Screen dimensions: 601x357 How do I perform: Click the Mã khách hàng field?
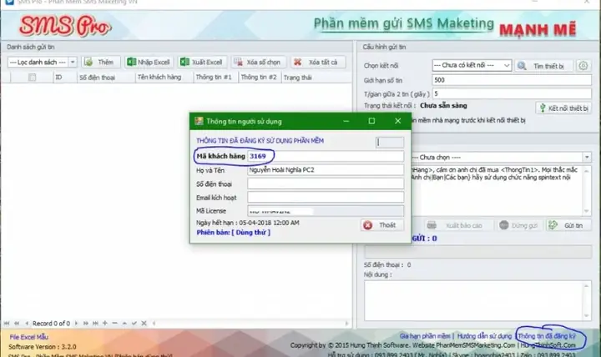[x=325, y=156]
